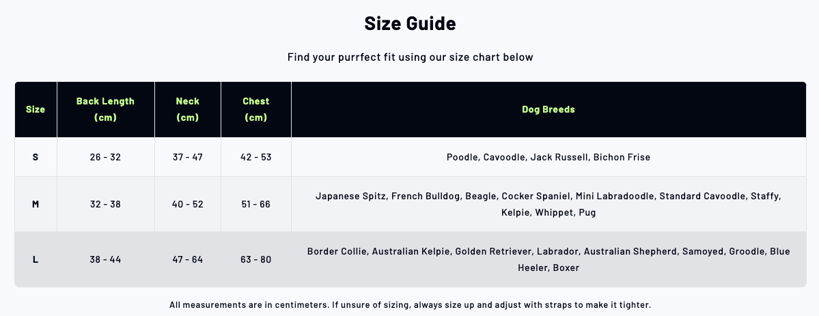Click the S size row label

coord(36,157)
